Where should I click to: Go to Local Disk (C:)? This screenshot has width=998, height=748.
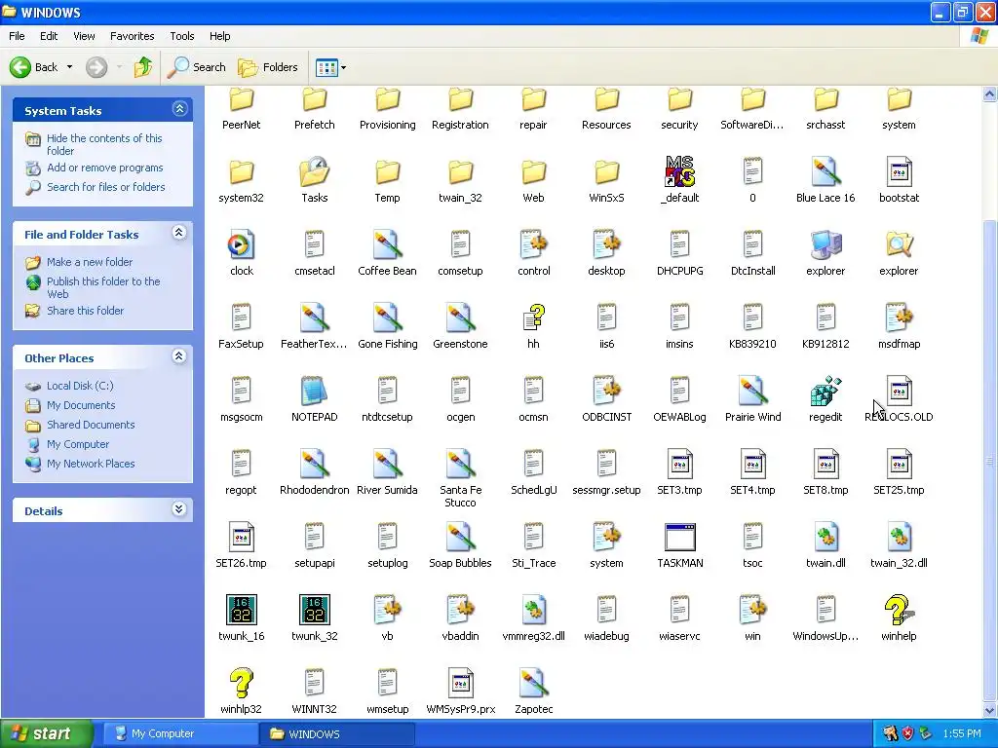80,386
